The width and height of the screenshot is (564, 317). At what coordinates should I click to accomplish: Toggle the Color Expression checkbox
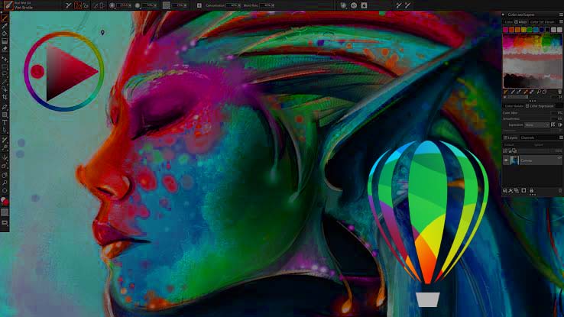click(527, 105)
